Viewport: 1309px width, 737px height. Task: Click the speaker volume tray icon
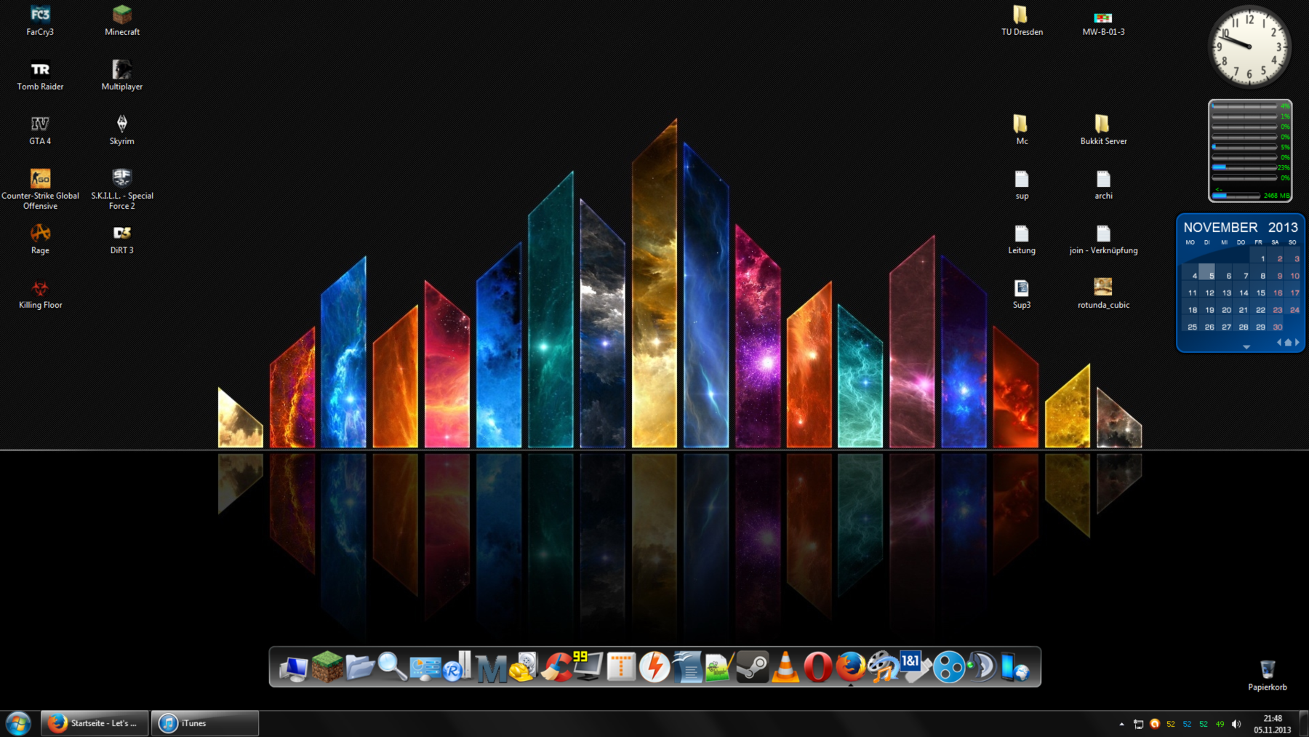1236,724
